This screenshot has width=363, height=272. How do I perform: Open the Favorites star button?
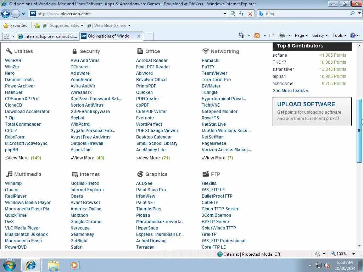point(15,25)
